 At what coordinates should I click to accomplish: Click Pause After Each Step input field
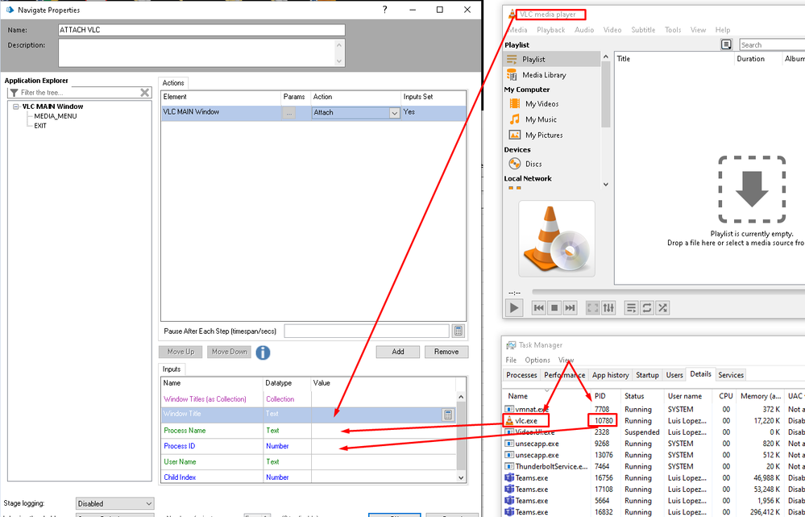pyautogui.click(x=367, y=331)
